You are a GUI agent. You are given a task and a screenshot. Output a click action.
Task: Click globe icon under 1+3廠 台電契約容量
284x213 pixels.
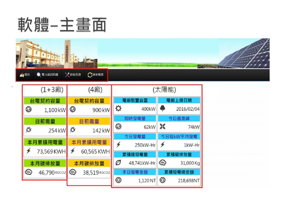[x=29, y=110]
